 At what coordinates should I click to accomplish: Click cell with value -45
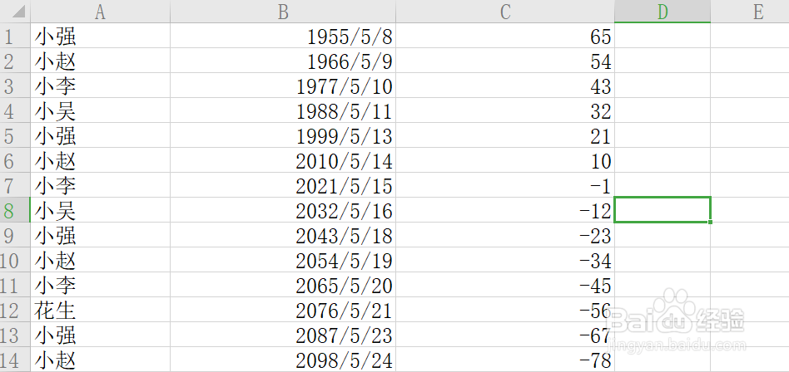coord(505,285)
